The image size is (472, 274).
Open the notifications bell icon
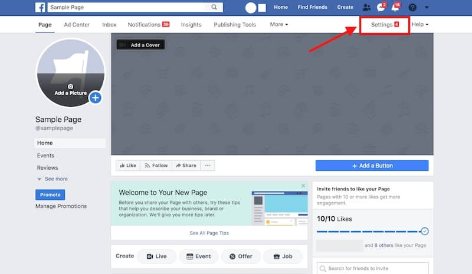coord(395,8)
